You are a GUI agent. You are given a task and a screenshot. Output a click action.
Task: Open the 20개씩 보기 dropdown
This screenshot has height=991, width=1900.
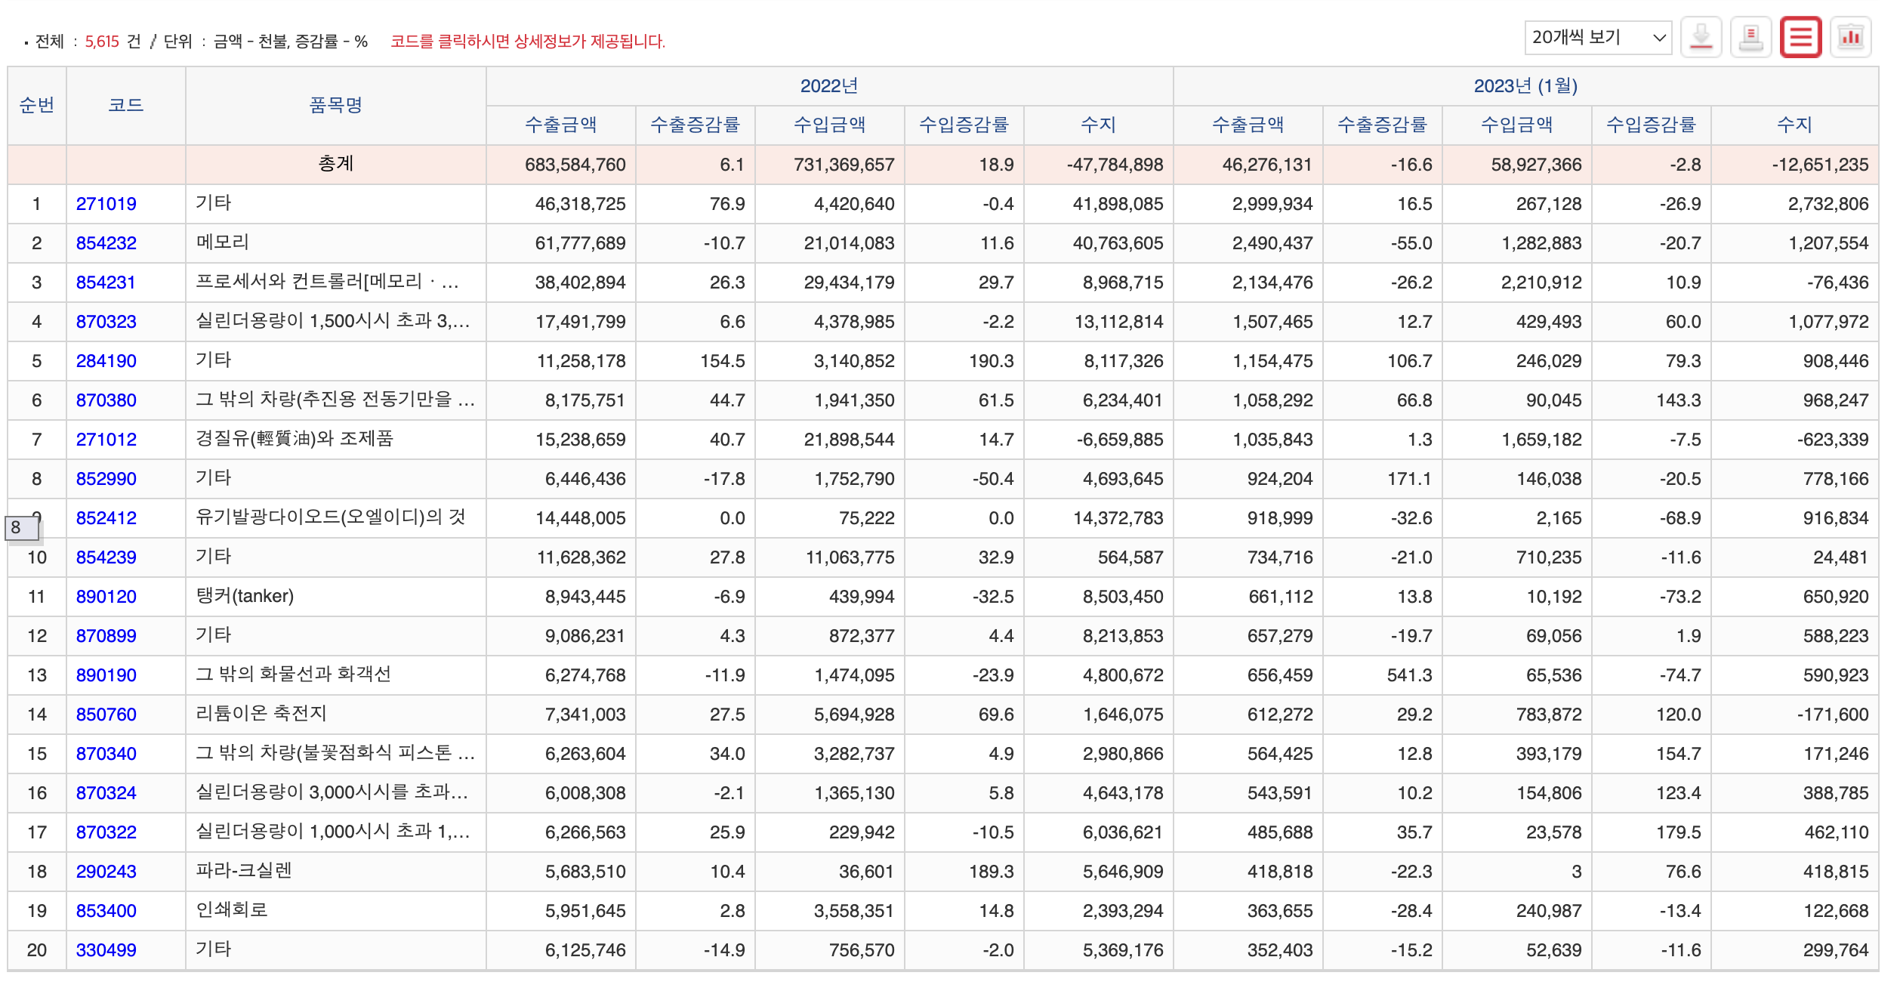[1598, 37]
